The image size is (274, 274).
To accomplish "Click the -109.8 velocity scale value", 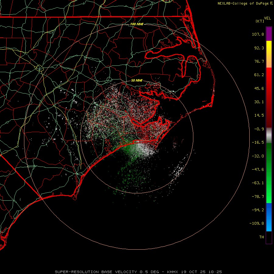I will click(x=257, y=223).
